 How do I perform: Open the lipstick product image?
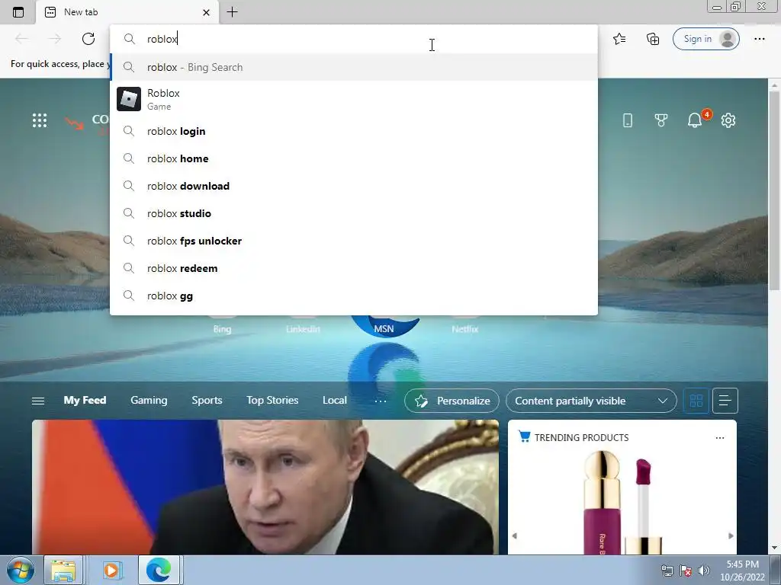point(622,501)
